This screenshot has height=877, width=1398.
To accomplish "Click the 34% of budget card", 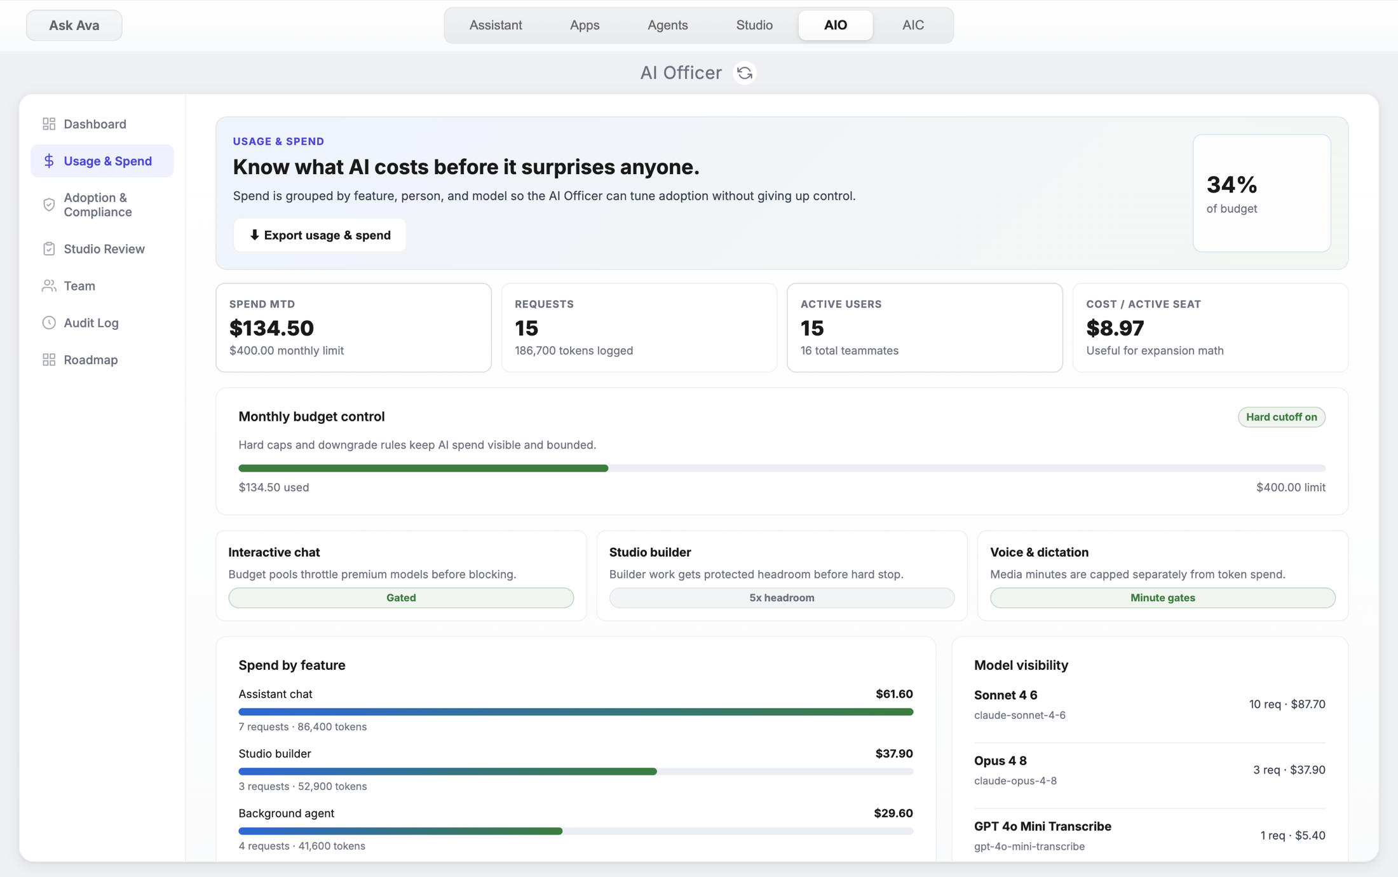I will [x=1261, y=193].
